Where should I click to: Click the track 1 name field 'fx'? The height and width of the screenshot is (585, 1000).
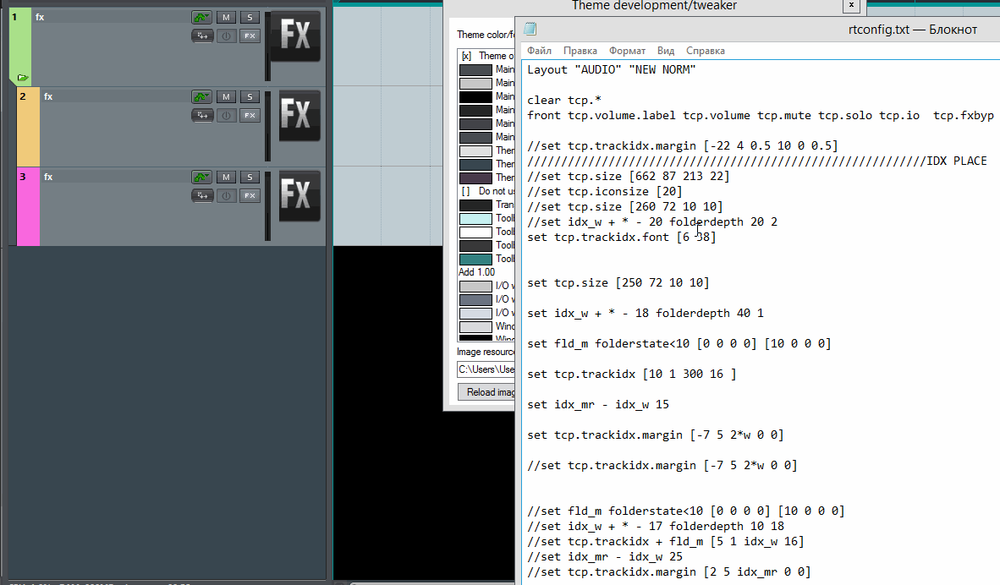pyautogui.click(x=112, y=17)
